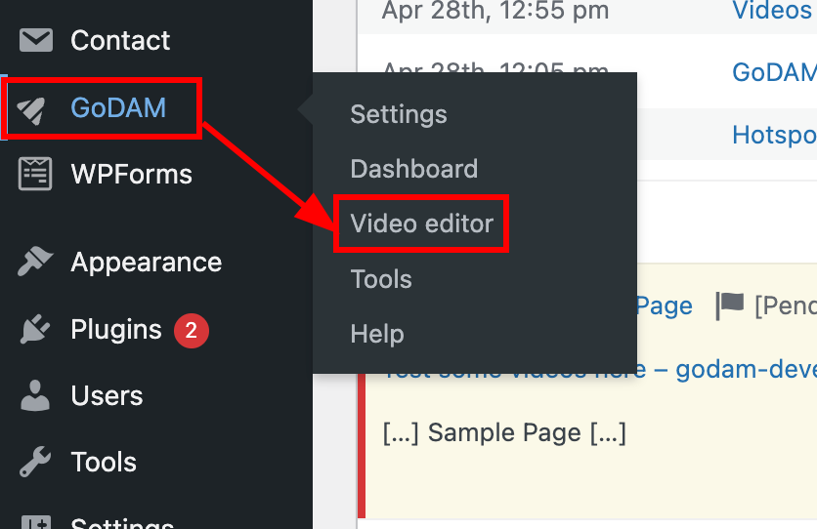The image size is (817, 529).
Task: Select Help from the GoDAM submenu
Action: (x=377, y=334)
